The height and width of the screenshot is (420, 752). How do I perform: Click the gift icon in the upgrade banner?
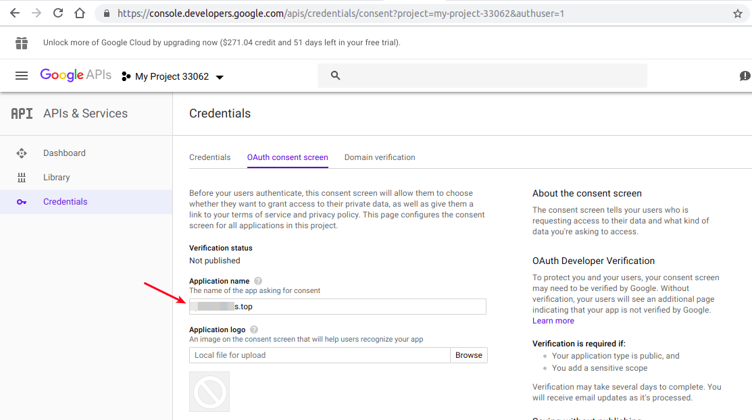tap(22, 43)
